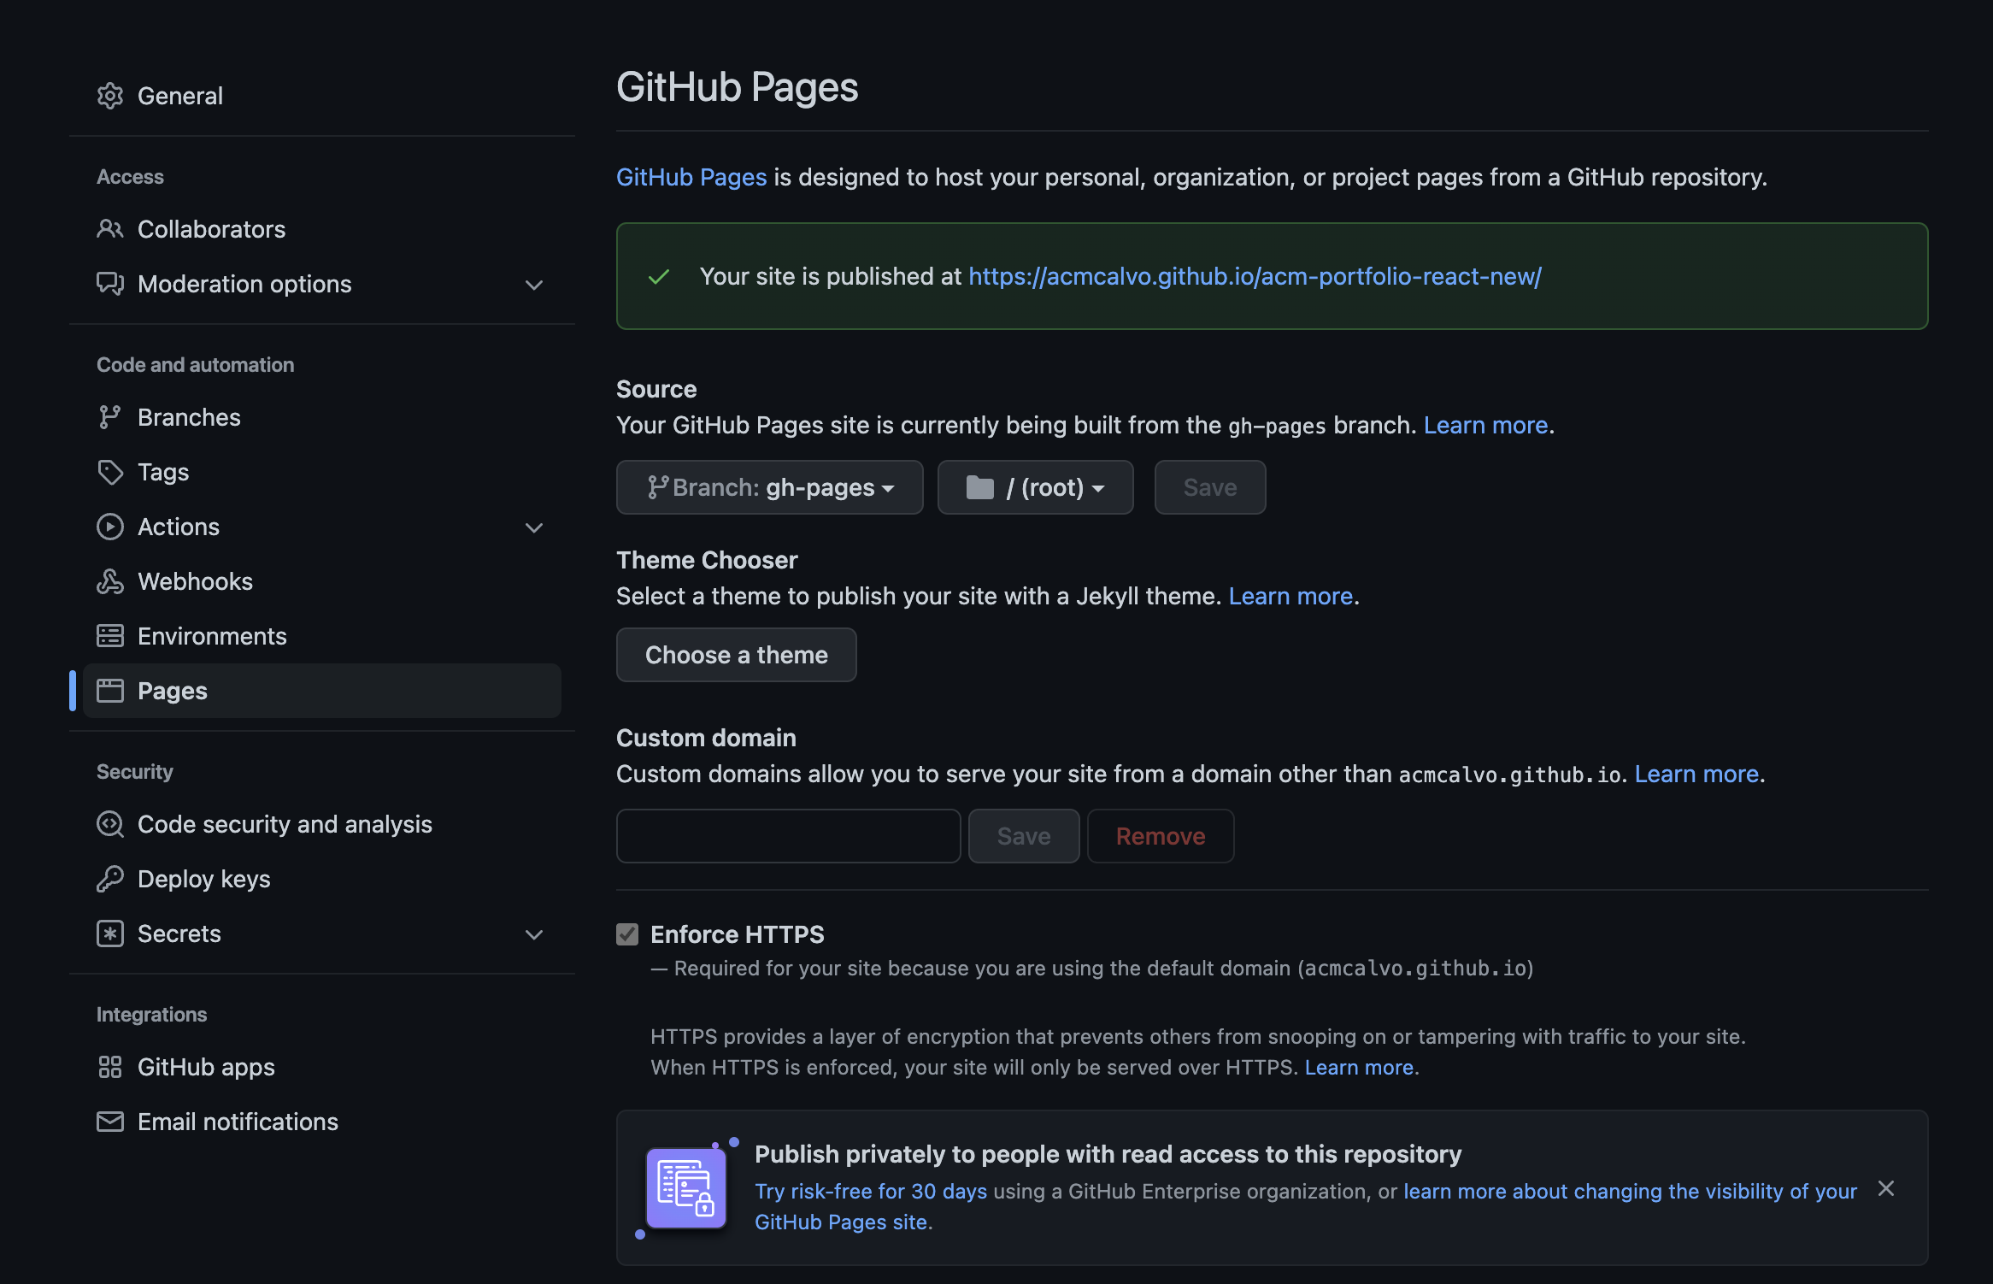The height and width of the screenshot is (1284, 1993).
Task: Select the GitHub apps grid icon
Action: [x=111, y=1067]
